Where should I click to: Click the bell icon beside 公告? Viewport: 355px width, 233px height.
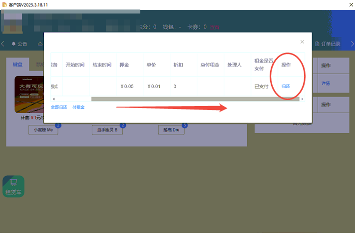click(13, 44)
